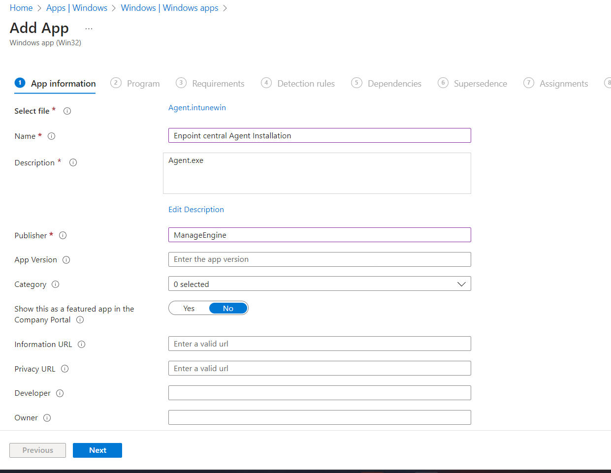
Task: Click info icon beside Category label
Action: pos(55,284)
